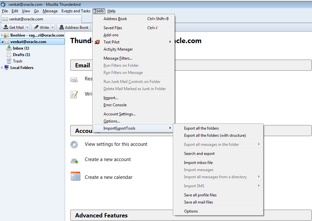Expand the Local Folders tree
The image size is (312, 221).
2,67
